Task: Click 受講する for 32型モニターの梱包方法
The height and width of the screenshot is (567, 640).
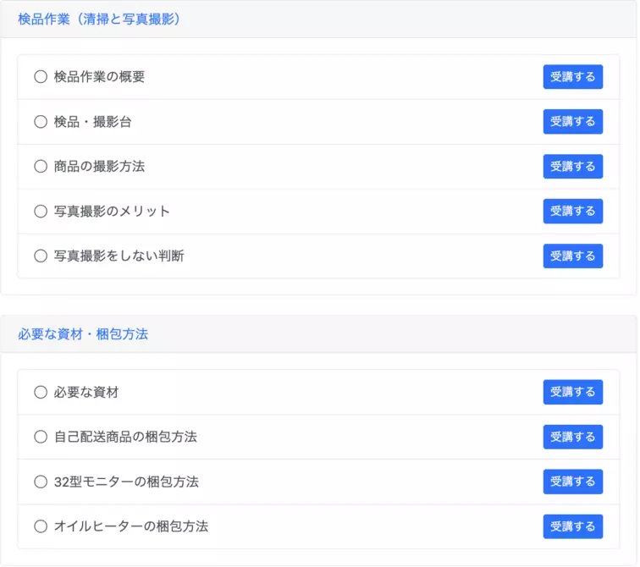Action: (572, 482)
